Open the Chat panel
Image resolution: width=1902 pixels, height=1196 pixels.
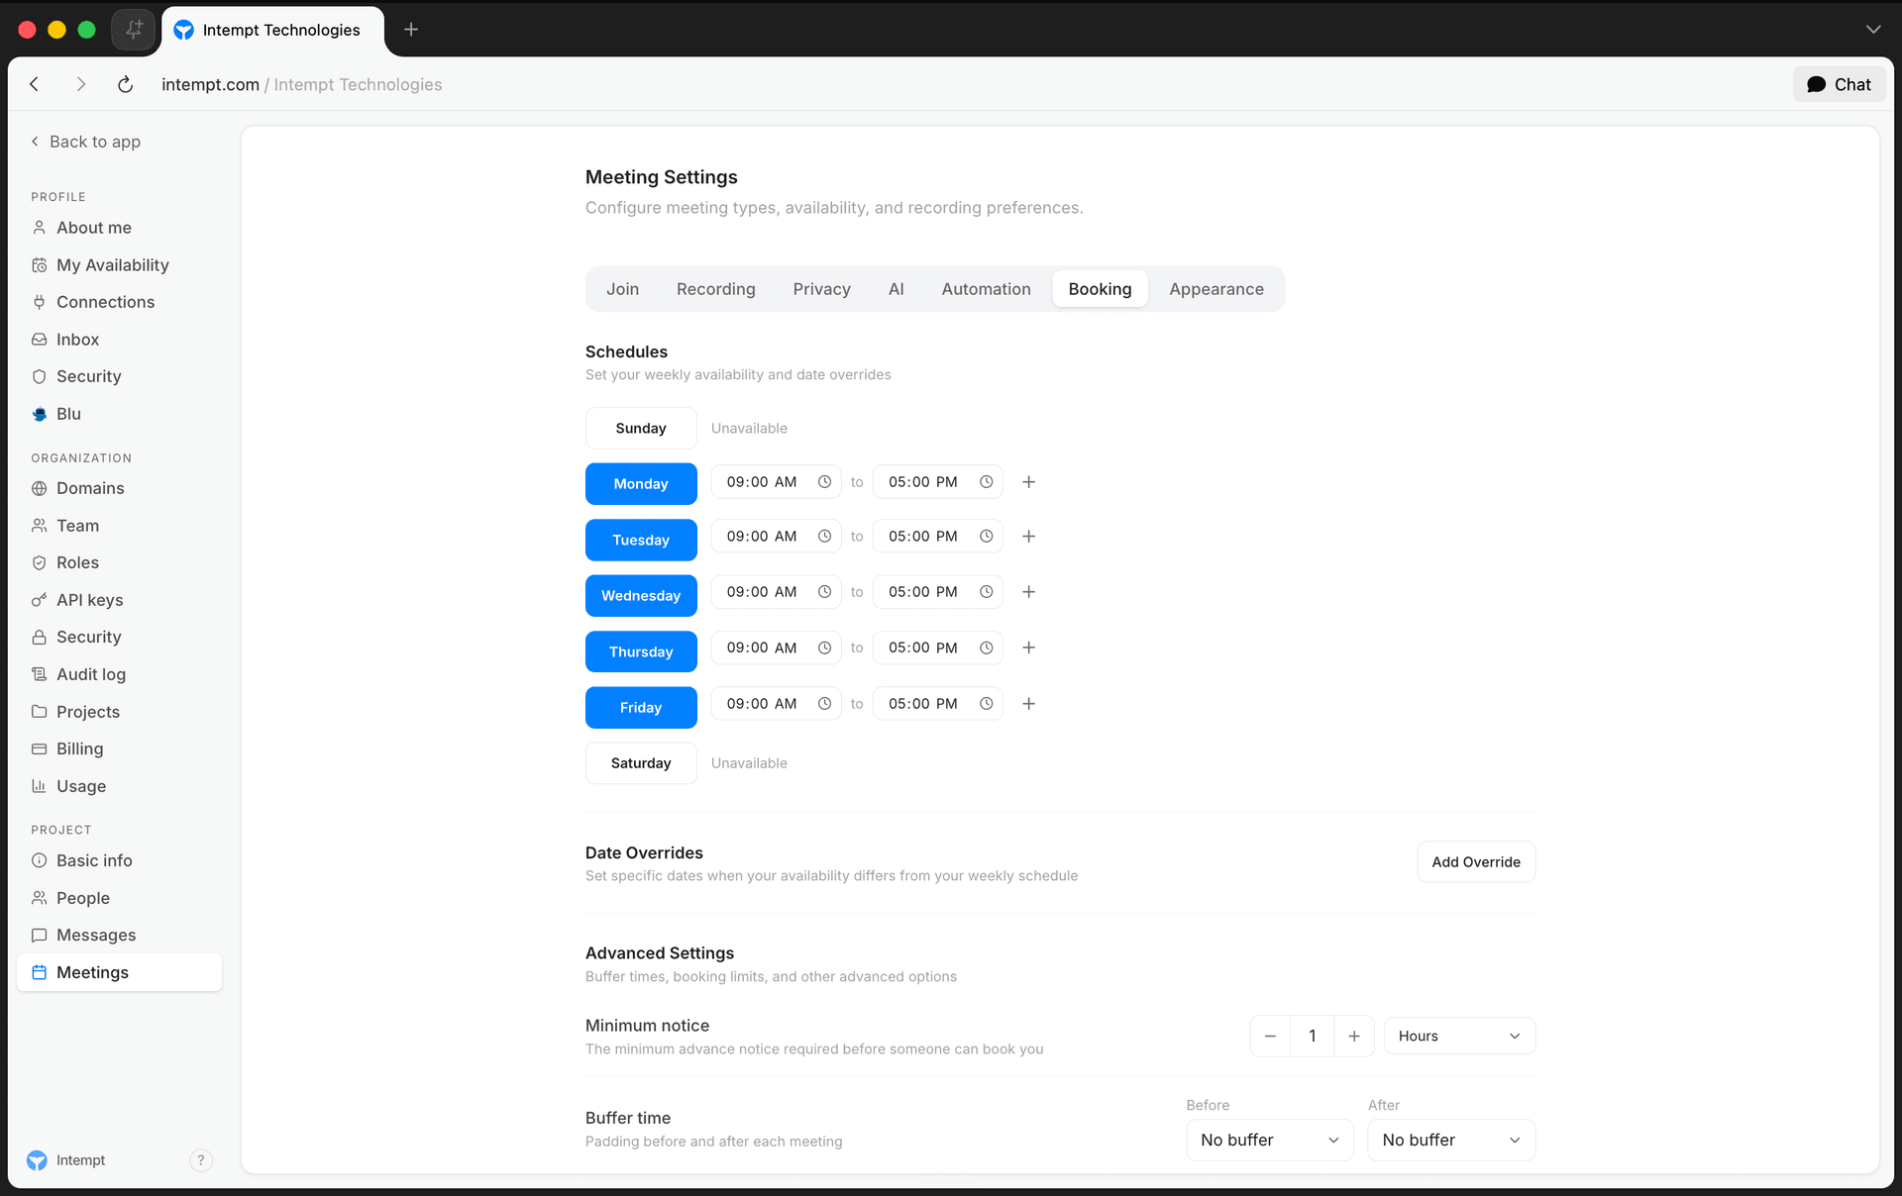[1840, 84]
